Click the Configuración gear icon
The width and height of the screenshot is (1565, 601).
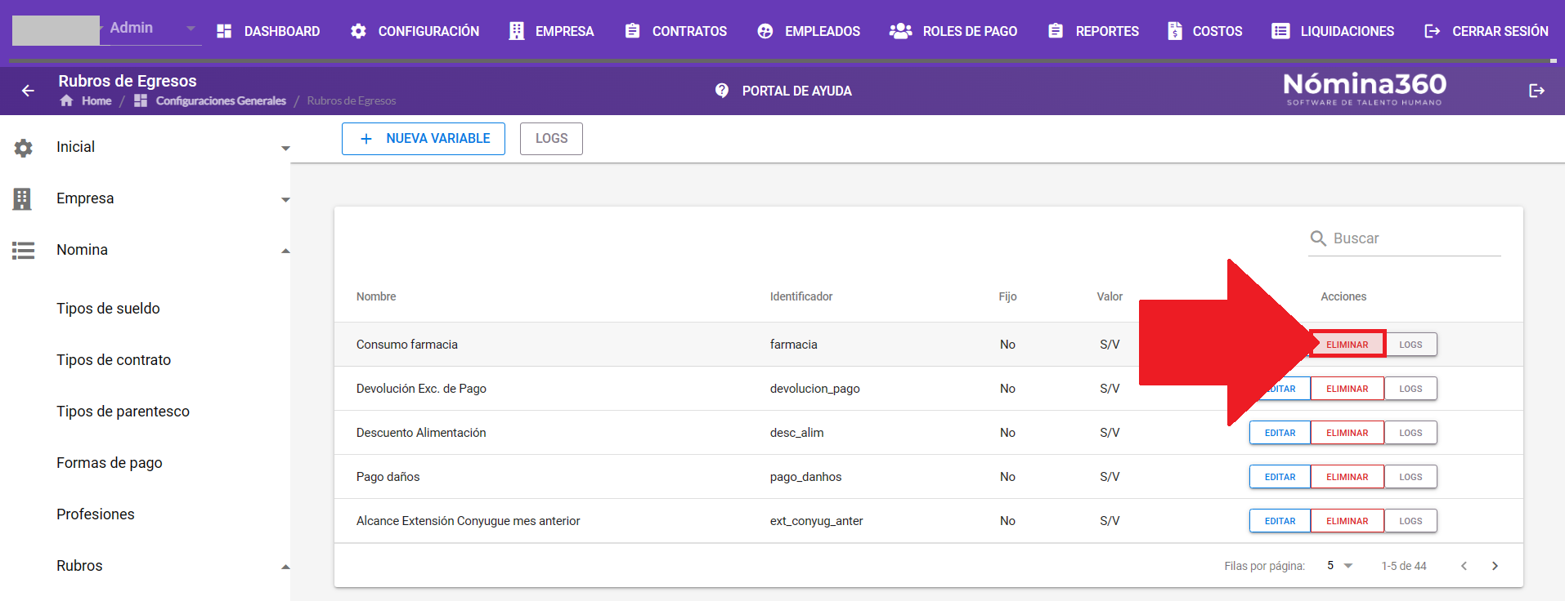point(358,31)
